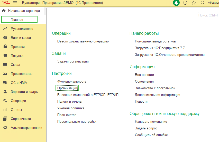Focus the Поиск (Ctrl+F) search field
This screenshot has height=142, width=219.
(x=208, y=15)
